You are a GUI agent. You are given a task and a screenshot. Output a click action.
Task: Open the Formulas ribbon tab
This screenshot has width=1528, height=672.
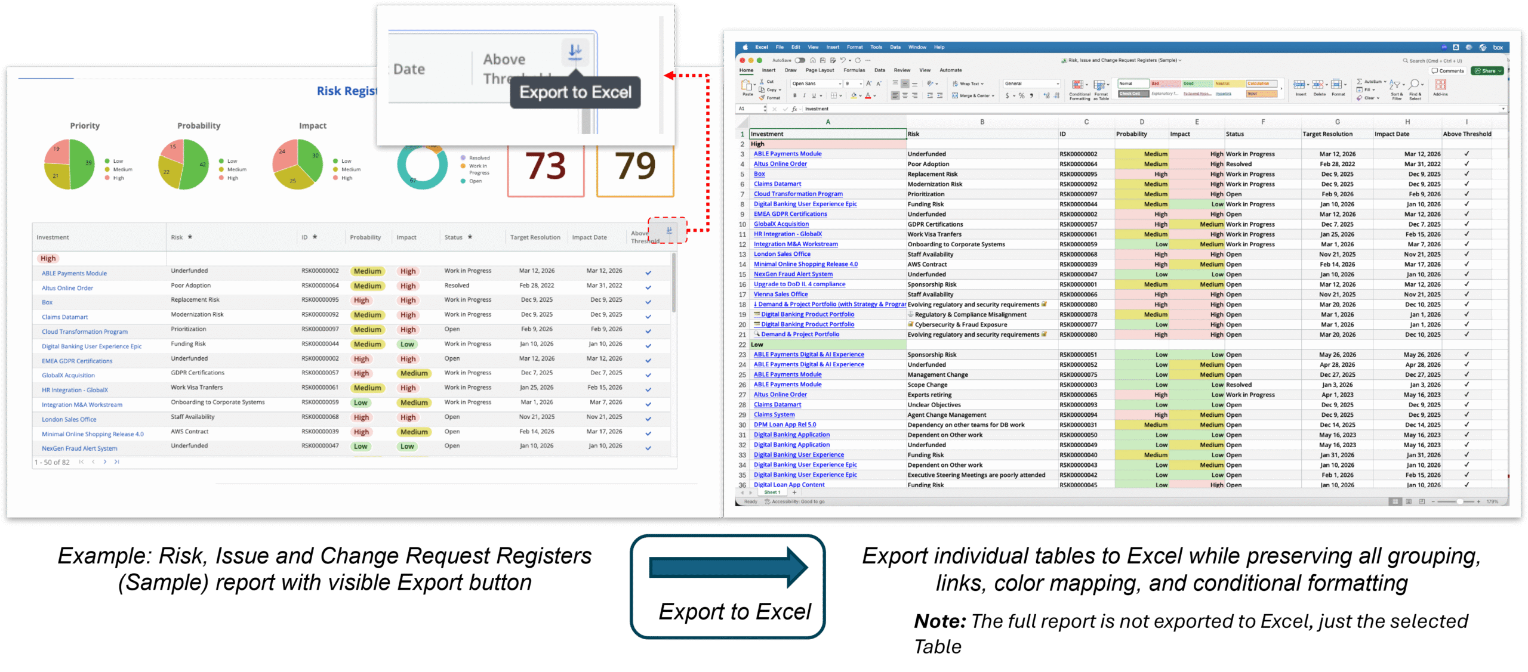click(x=854, y=70)
